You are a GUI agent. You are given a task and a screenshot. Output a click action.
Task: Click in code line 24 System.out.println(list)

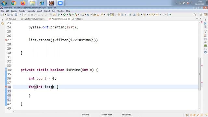coord(53,27)
